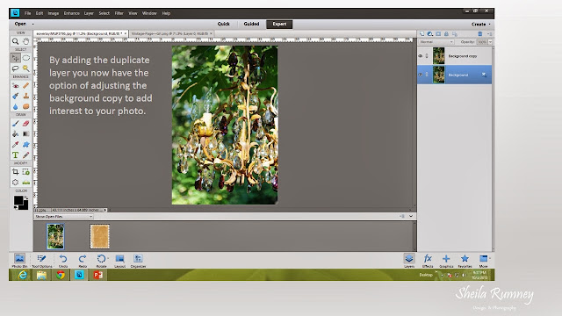
Task: Select the Spot Healing Brush tool
Action: pos(25,86)
